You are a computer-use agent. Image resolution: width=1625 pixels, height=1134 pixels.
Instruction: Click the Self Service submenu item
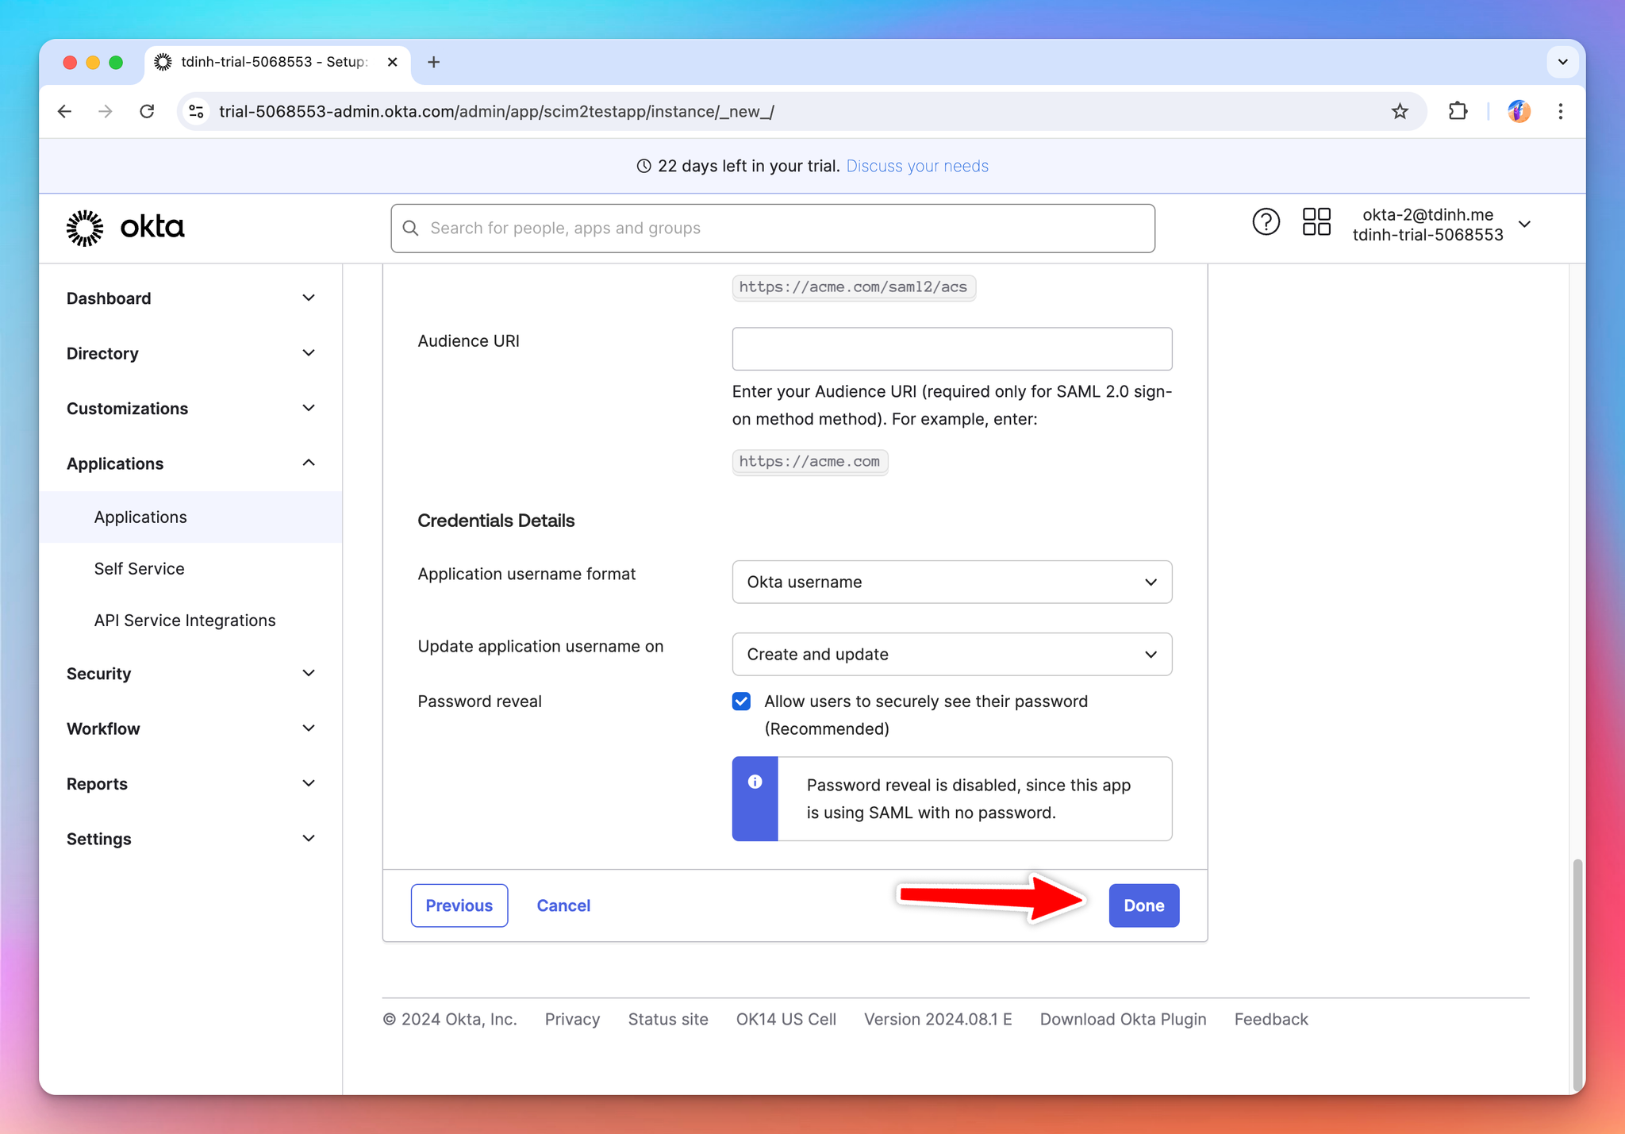tap(140, 568)
